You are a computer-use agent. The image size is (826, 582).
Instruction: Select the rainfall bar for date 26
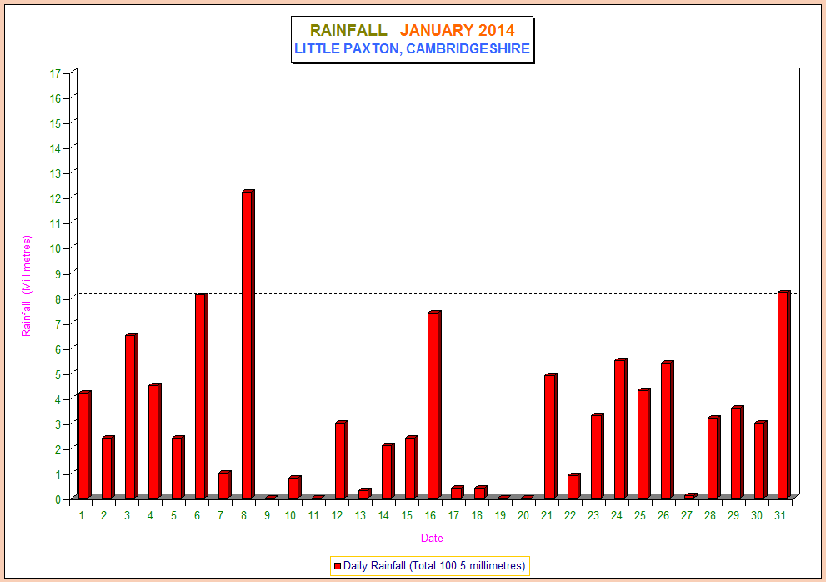click(668, 429)
